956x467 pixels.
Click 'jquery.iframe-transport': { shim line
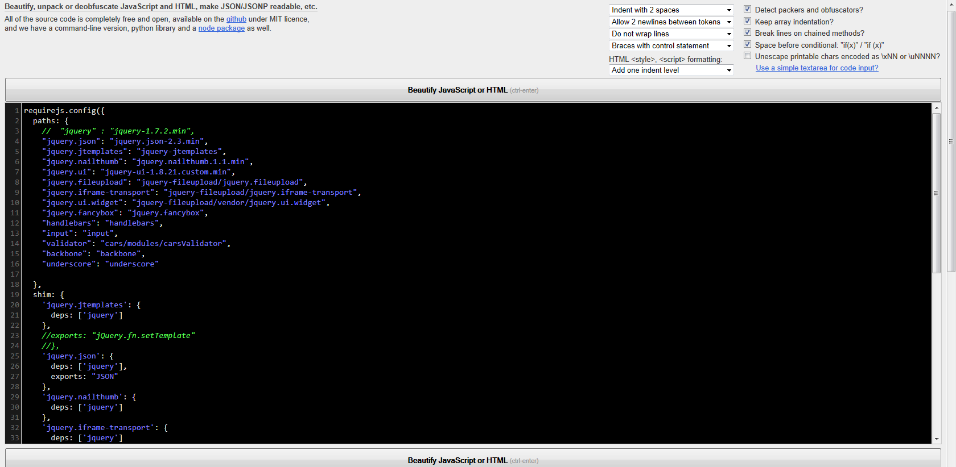pos(105,427)
